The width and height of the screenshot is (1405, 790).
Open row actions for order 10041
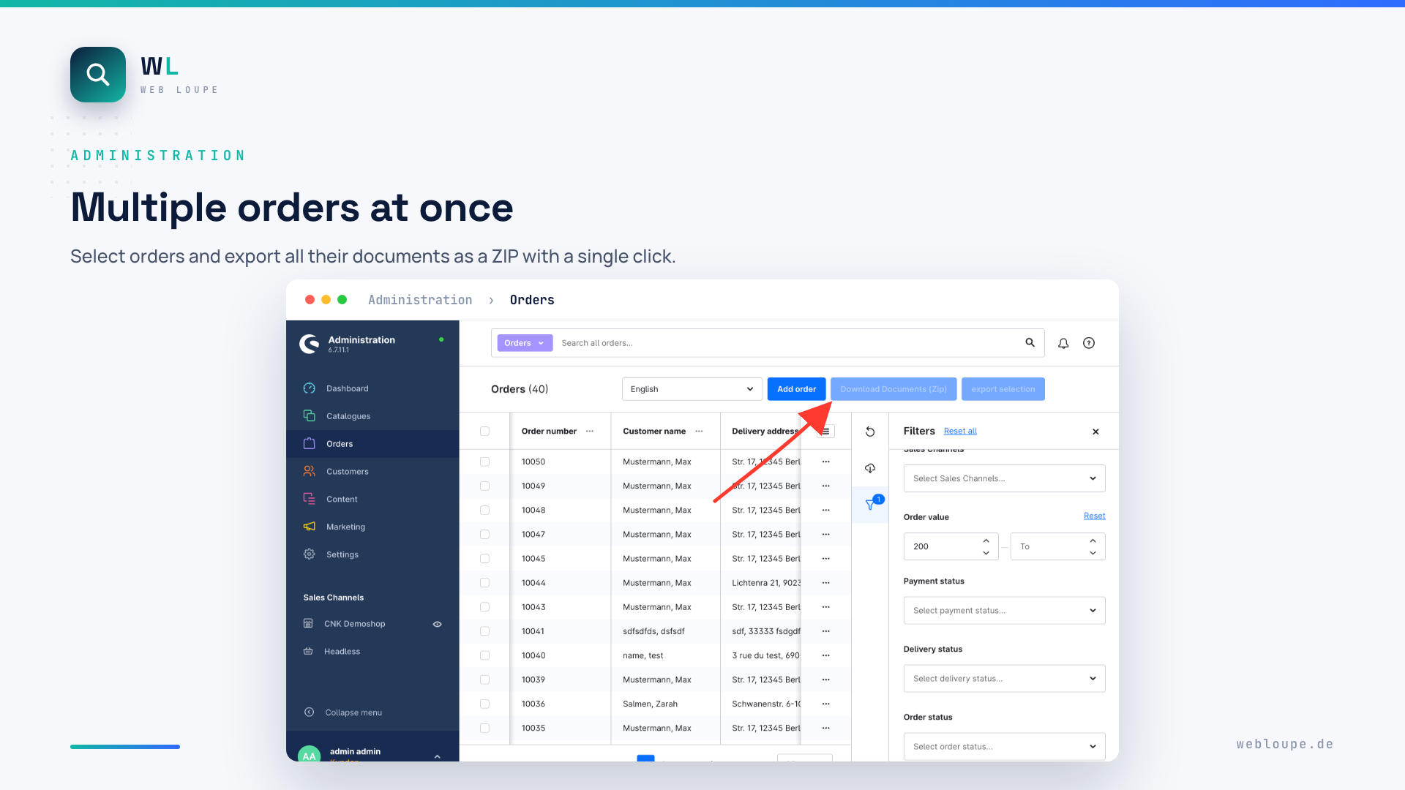click(825, 631)
